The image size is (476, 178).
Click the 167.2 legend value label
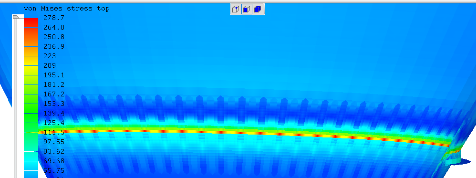[54, 94]
